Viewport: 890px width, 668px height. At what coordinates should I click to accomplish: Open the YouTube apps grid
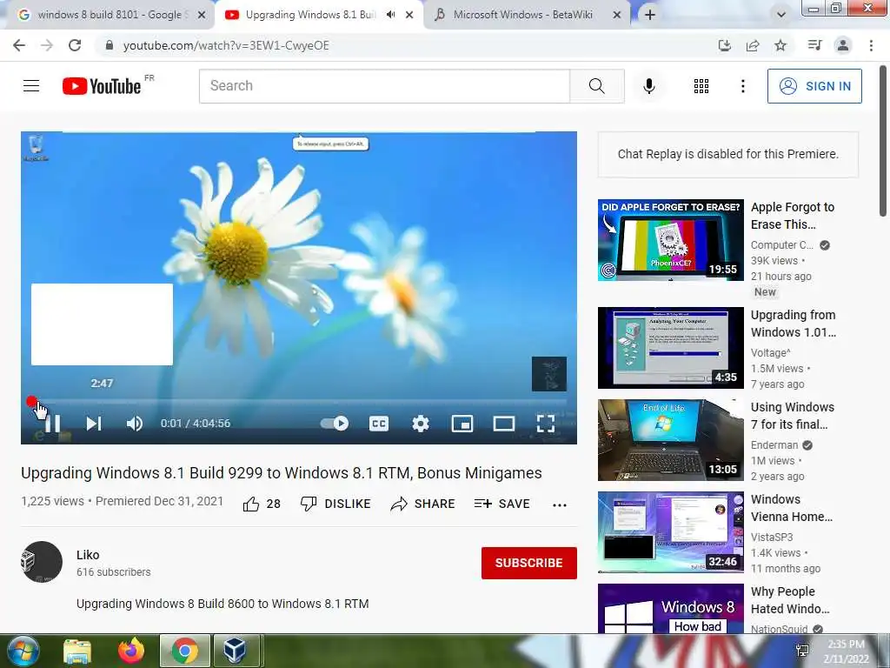pyautogui.click(x=701, y=86)
